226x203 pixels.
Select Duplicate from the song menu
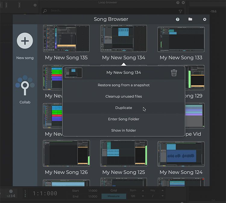coord(124,108)
